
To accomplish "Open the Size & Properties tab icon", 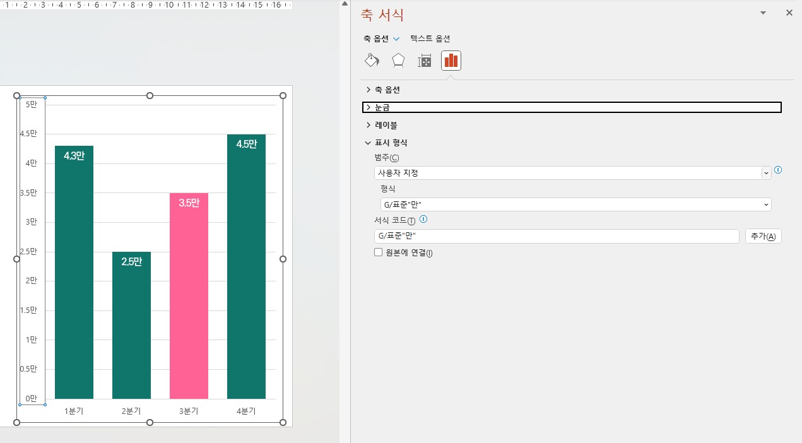I will [425, 61].
